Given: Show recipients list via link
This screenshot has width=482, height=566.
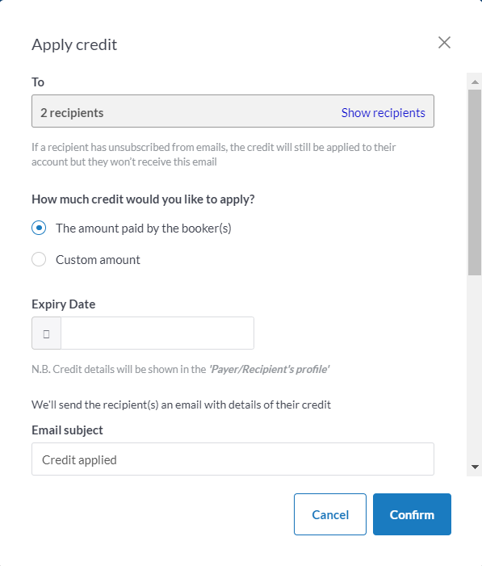Looking at the screenshot, I should click(x=383, y=113).
